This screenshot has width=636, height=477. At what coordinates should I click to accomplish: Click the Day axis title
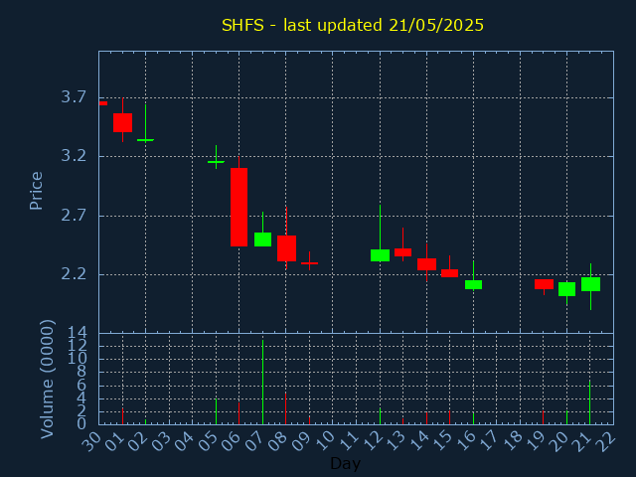(345, 463)
